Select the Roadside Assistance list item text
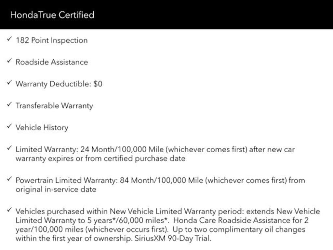This screenshot has height=250, width=333. (52, 62)
